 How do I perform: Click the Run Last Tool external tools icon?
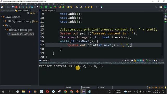(55, 7)
